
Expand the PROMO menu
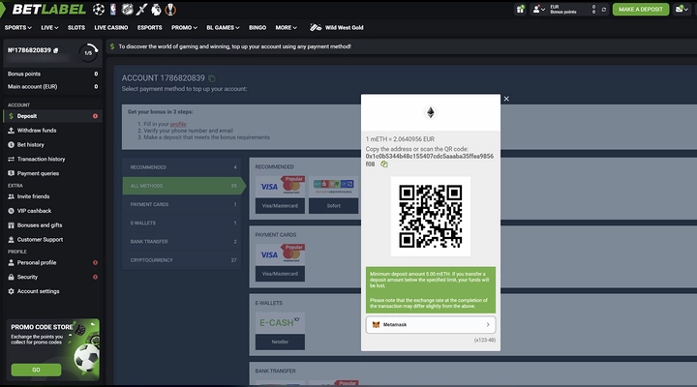pos(184,27)
